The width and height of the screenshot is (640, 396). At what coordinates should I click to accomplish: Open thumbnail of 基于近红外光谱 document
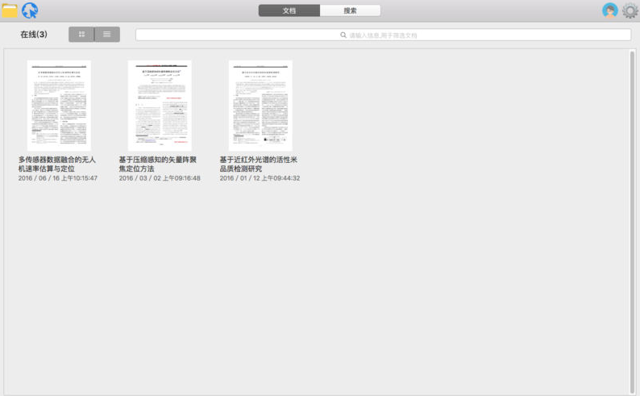coord(260,106)
